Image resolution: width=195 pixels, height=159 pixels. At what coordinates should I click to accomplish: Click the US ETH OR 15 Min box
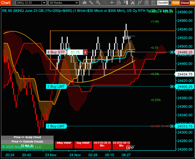tap(102, 145)
